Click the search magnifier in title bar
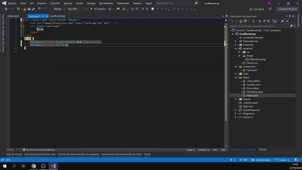The height and width of the screenshot is (170, 302). click(196, 3)
